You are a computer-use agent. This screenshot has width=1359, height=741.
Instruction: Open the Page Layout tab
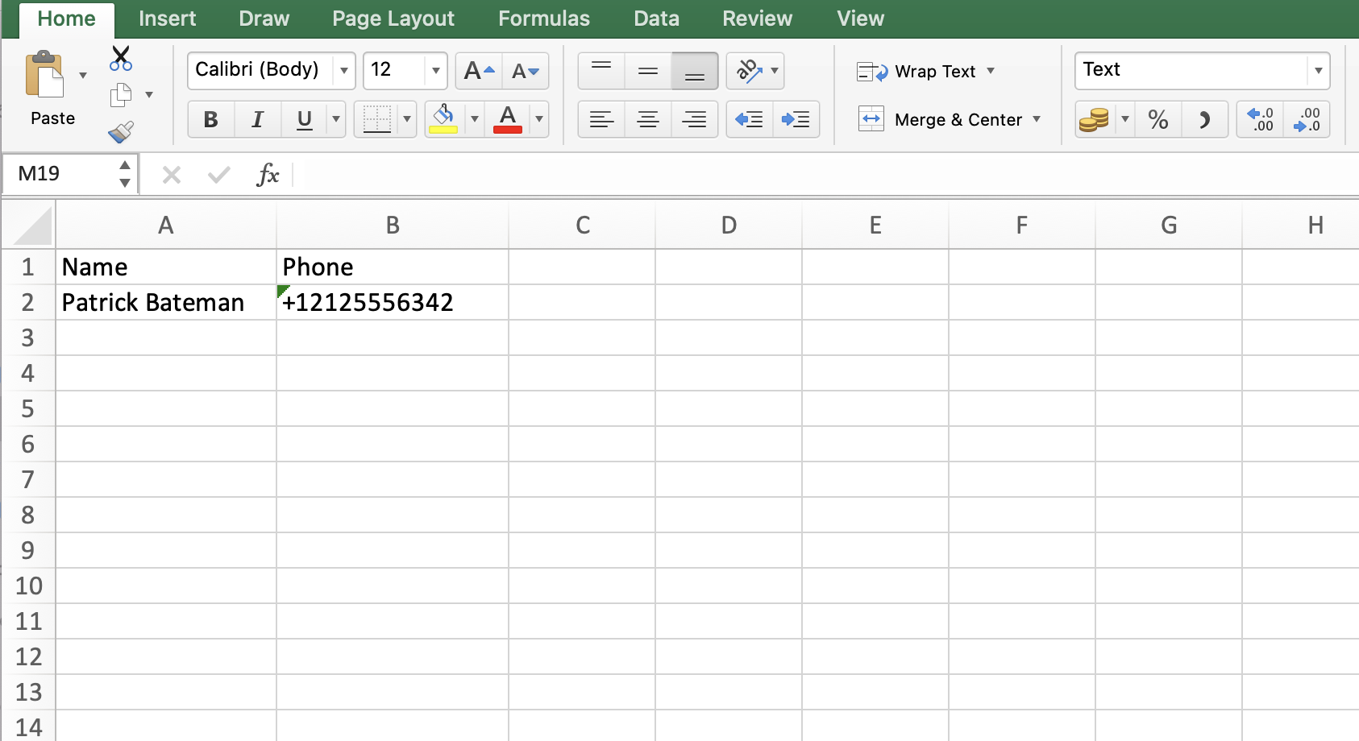[393, 19]
